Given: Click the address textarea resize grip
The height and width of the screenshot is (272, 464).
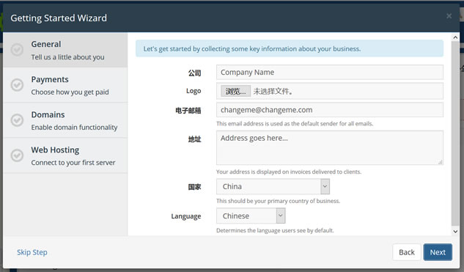Looking at the screenshot, I should point(441,162).
